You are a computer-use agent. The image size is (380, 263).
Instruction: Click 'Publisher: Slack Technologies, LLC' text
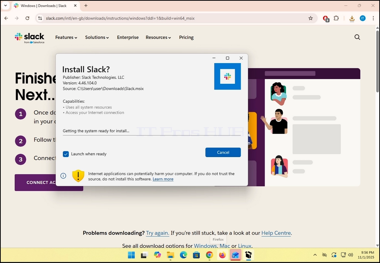[x=94, y=78]
